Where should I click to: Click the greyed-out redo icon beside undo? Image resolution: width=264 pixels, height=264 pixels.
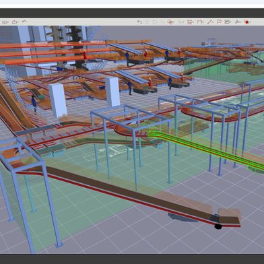click(x=147, y=22)
